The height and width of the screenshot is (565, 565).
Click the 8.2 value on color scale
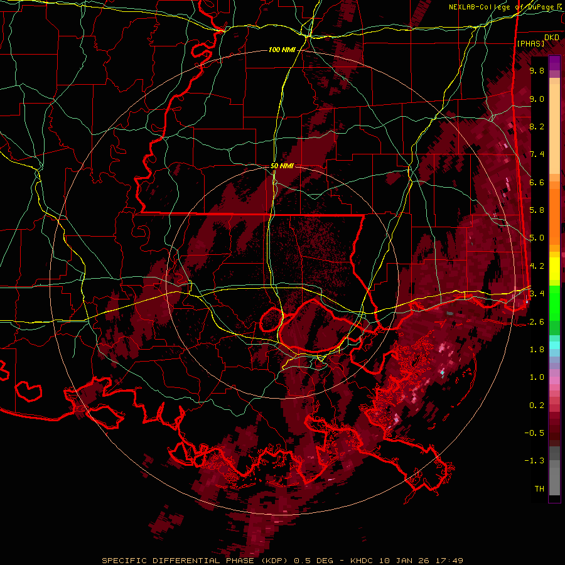coord(537,127)
